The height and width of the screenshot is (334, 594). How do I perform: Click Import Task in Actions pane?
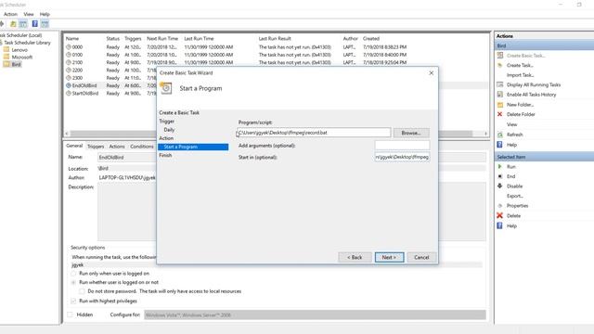[x=520, y=75]
